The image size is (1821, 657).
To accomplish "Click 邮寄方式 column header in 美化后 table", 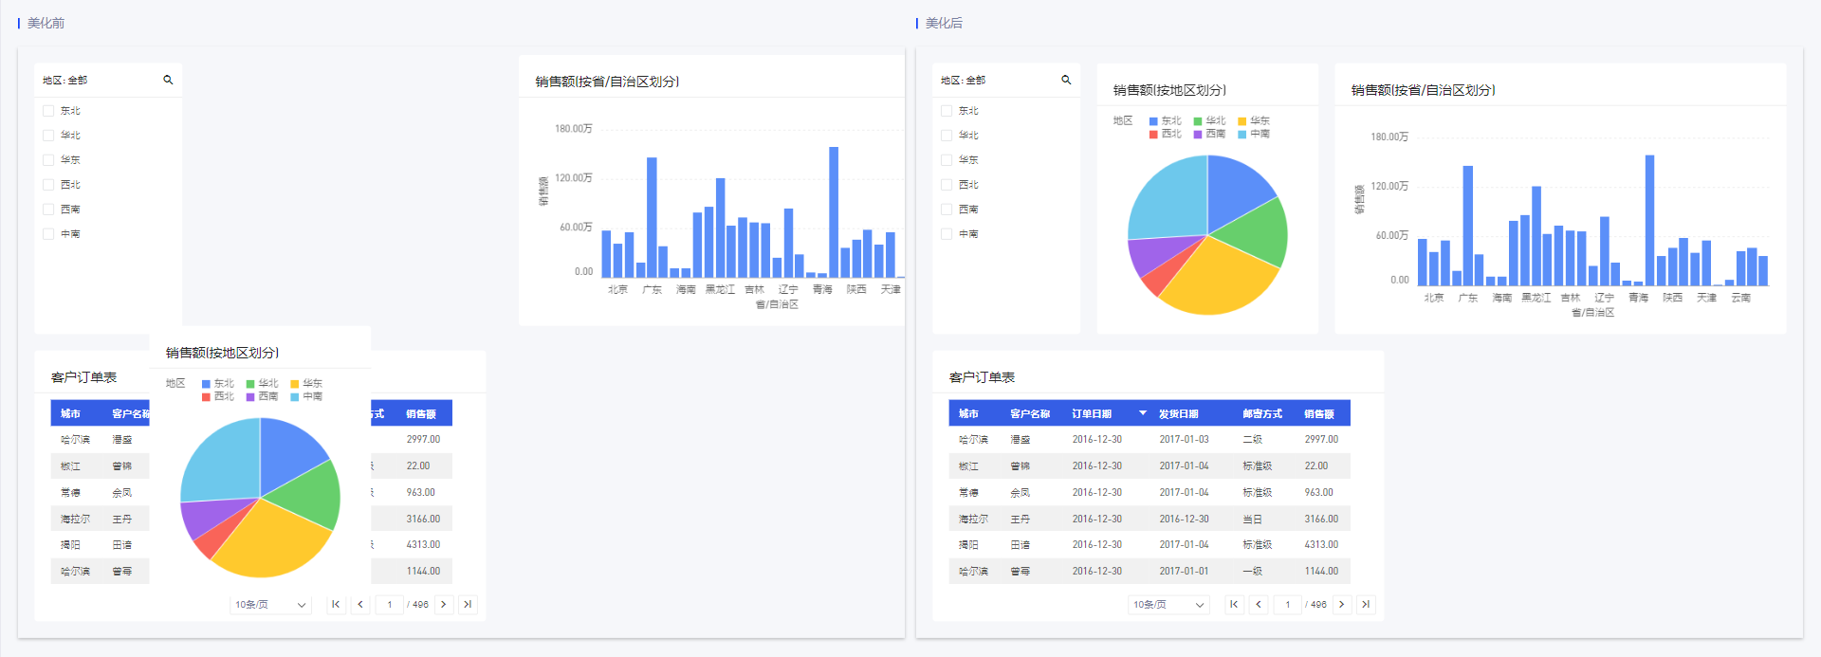I will tap(1261, 413).
